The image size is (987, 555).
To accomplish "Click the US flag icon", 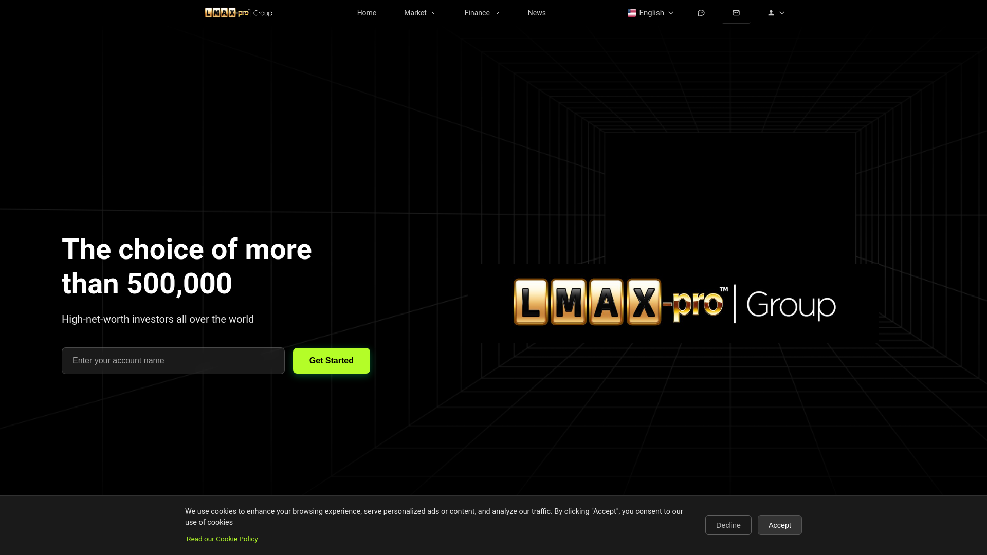I will [x=632, y=13].
